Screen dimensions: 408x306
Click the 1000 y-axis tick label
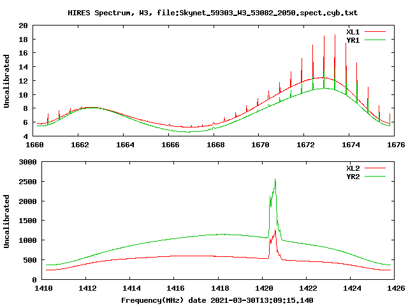click(27, 240)
